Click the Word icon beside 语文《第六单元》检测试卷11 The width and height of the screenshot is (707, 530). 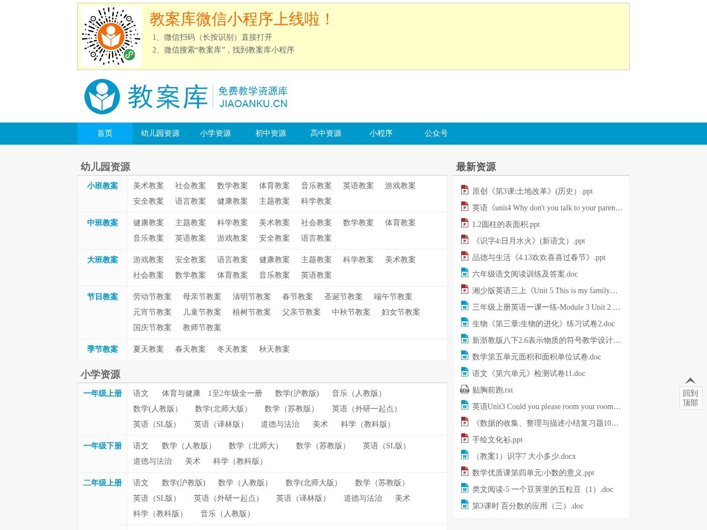[465, 372]
